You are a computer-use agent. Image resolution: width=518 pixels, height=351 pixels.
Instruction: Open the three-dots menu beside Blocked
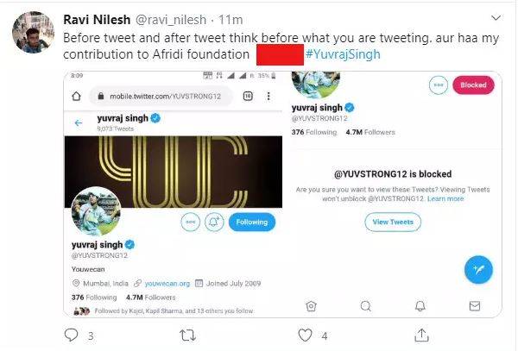(x=439, y=85)
